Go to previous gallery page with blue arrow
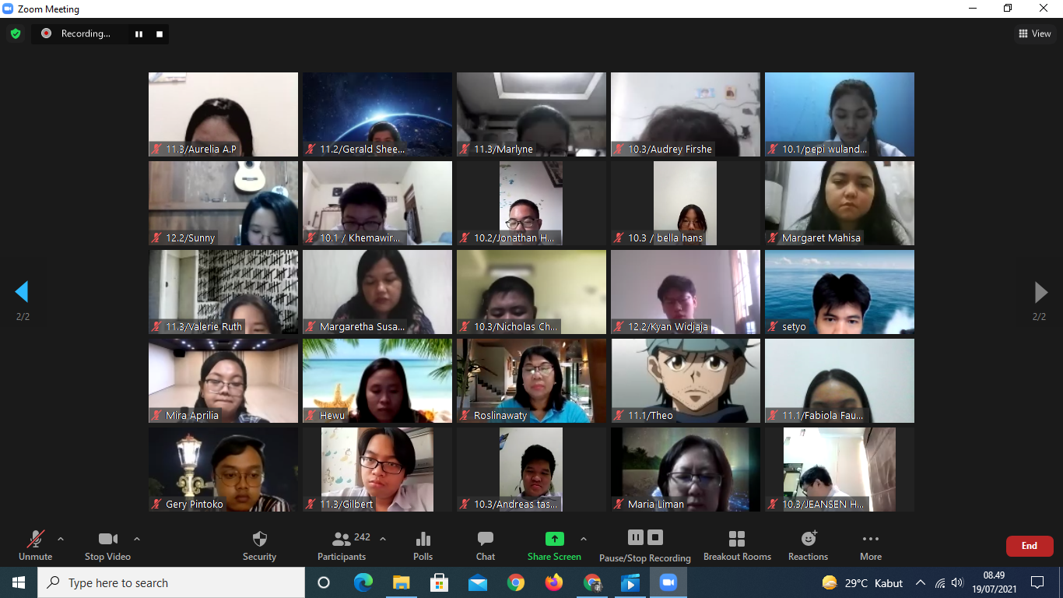This screenshot has width=1063, height=598. (x=22, y=292)
